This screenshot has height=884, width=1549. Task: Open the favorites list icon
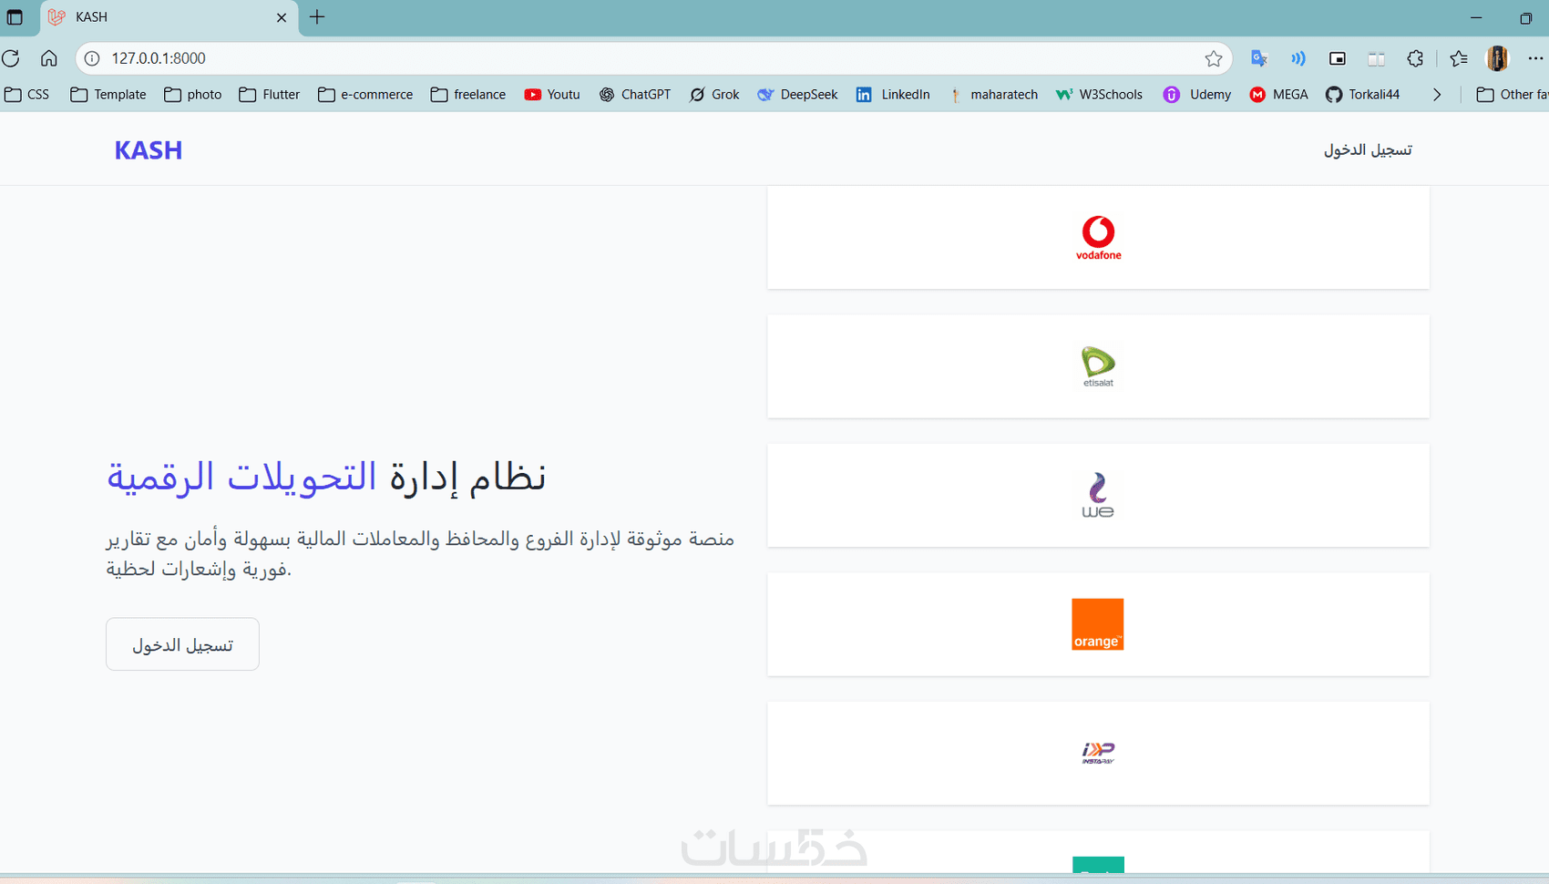tap(1459, 58)
